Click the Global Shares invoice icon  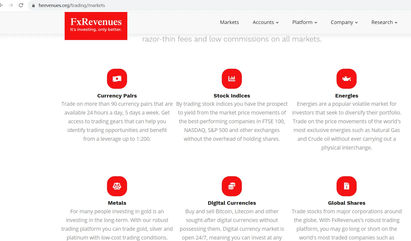(347, 186)
